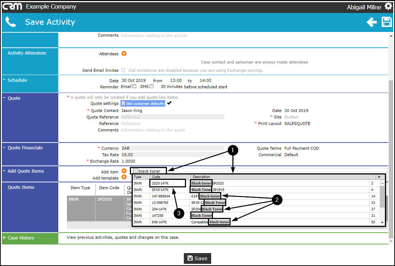The image size is (395, 266).
Task: Click orange plus next to Add template
Action: click(124, 177)
